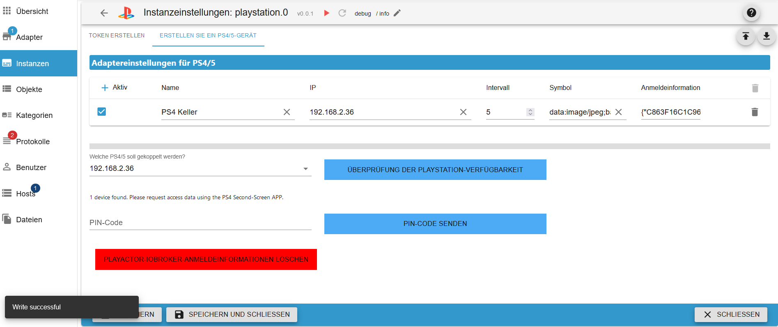The height and width of the screenshot is (327, 778).
Task: Adjust Intervall stepper arrows
Action: click(x=530, y=112)
